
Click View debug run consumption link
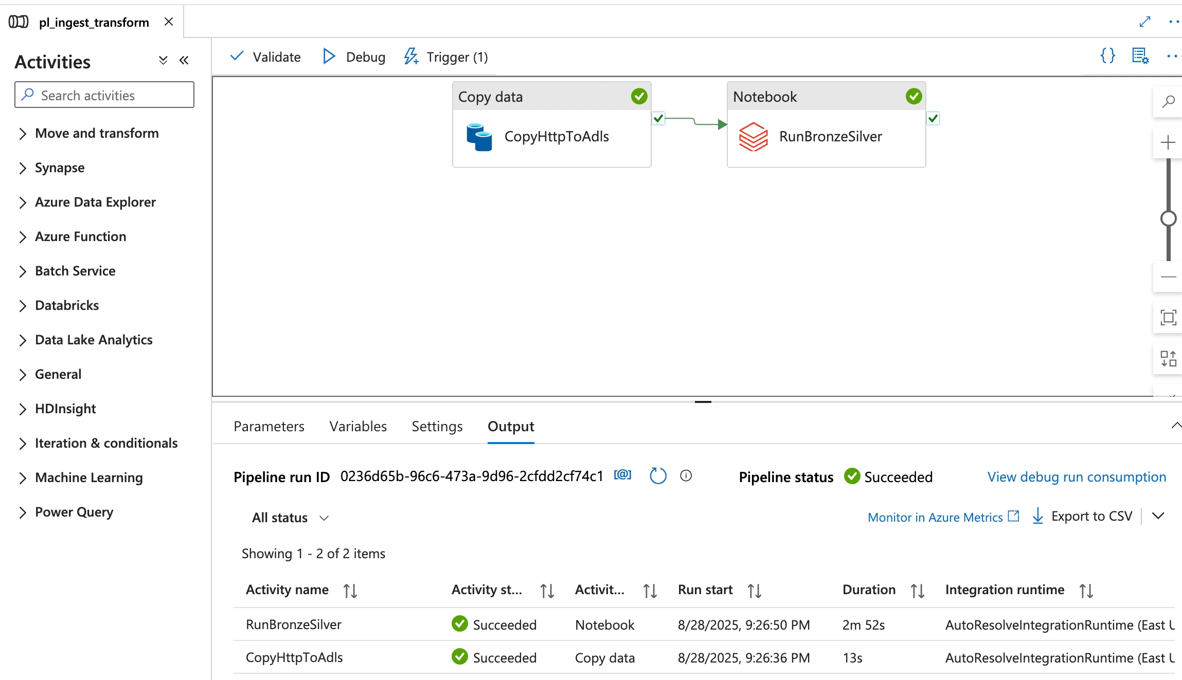[x=1076, y=477]
